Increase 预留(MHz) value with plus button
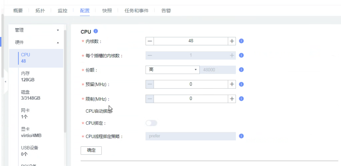The height and width of the screenshot is (166, 341). (x=232, y=84)
